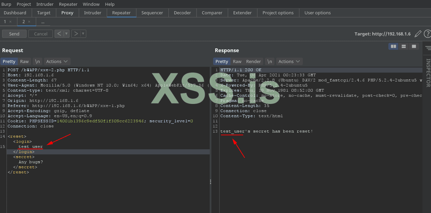Switch to combined single-pane layout

[414, 46]
